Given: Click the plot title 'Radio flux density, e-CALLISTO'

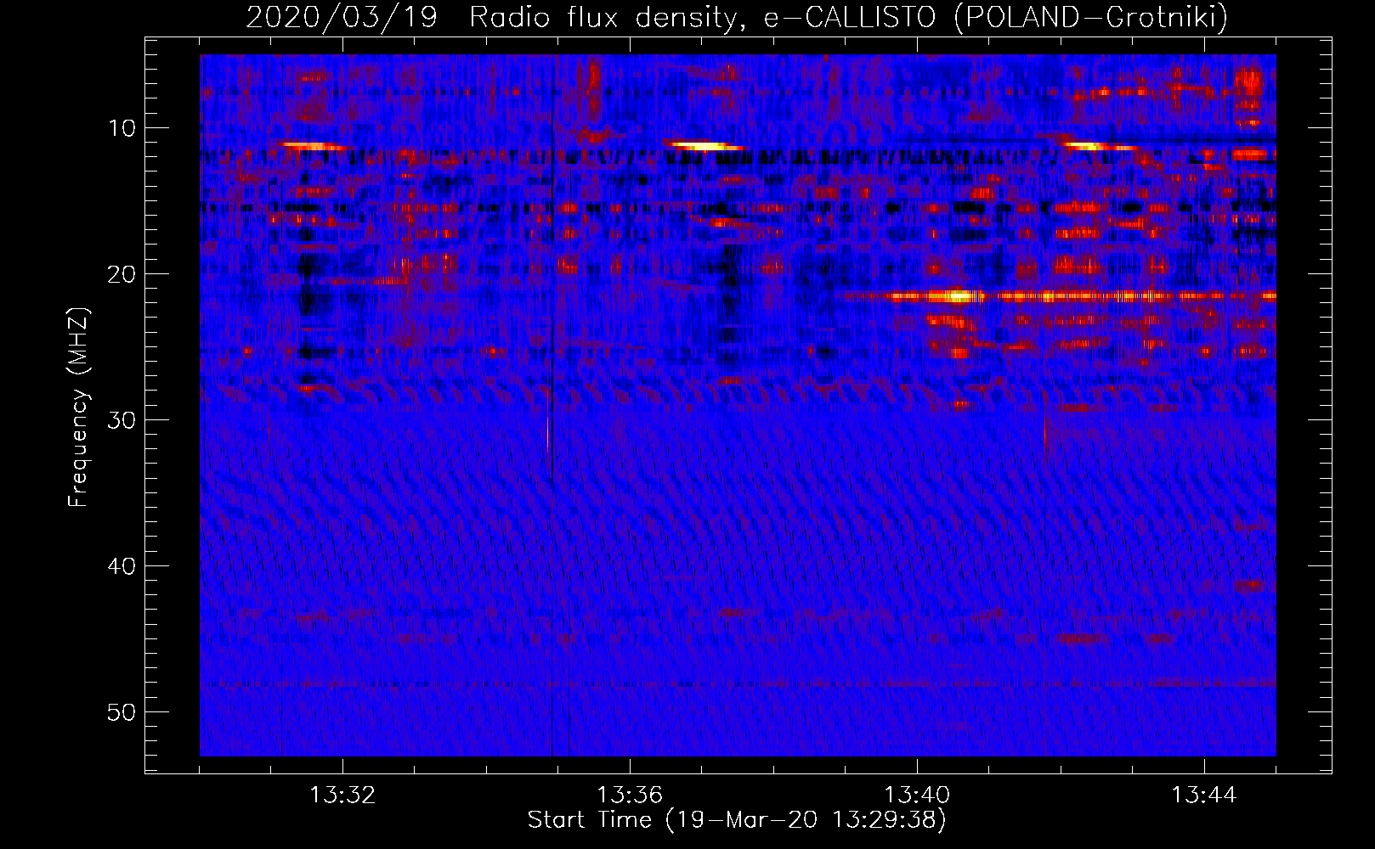Looking at the screenshot, I should [x=702, y=17].
